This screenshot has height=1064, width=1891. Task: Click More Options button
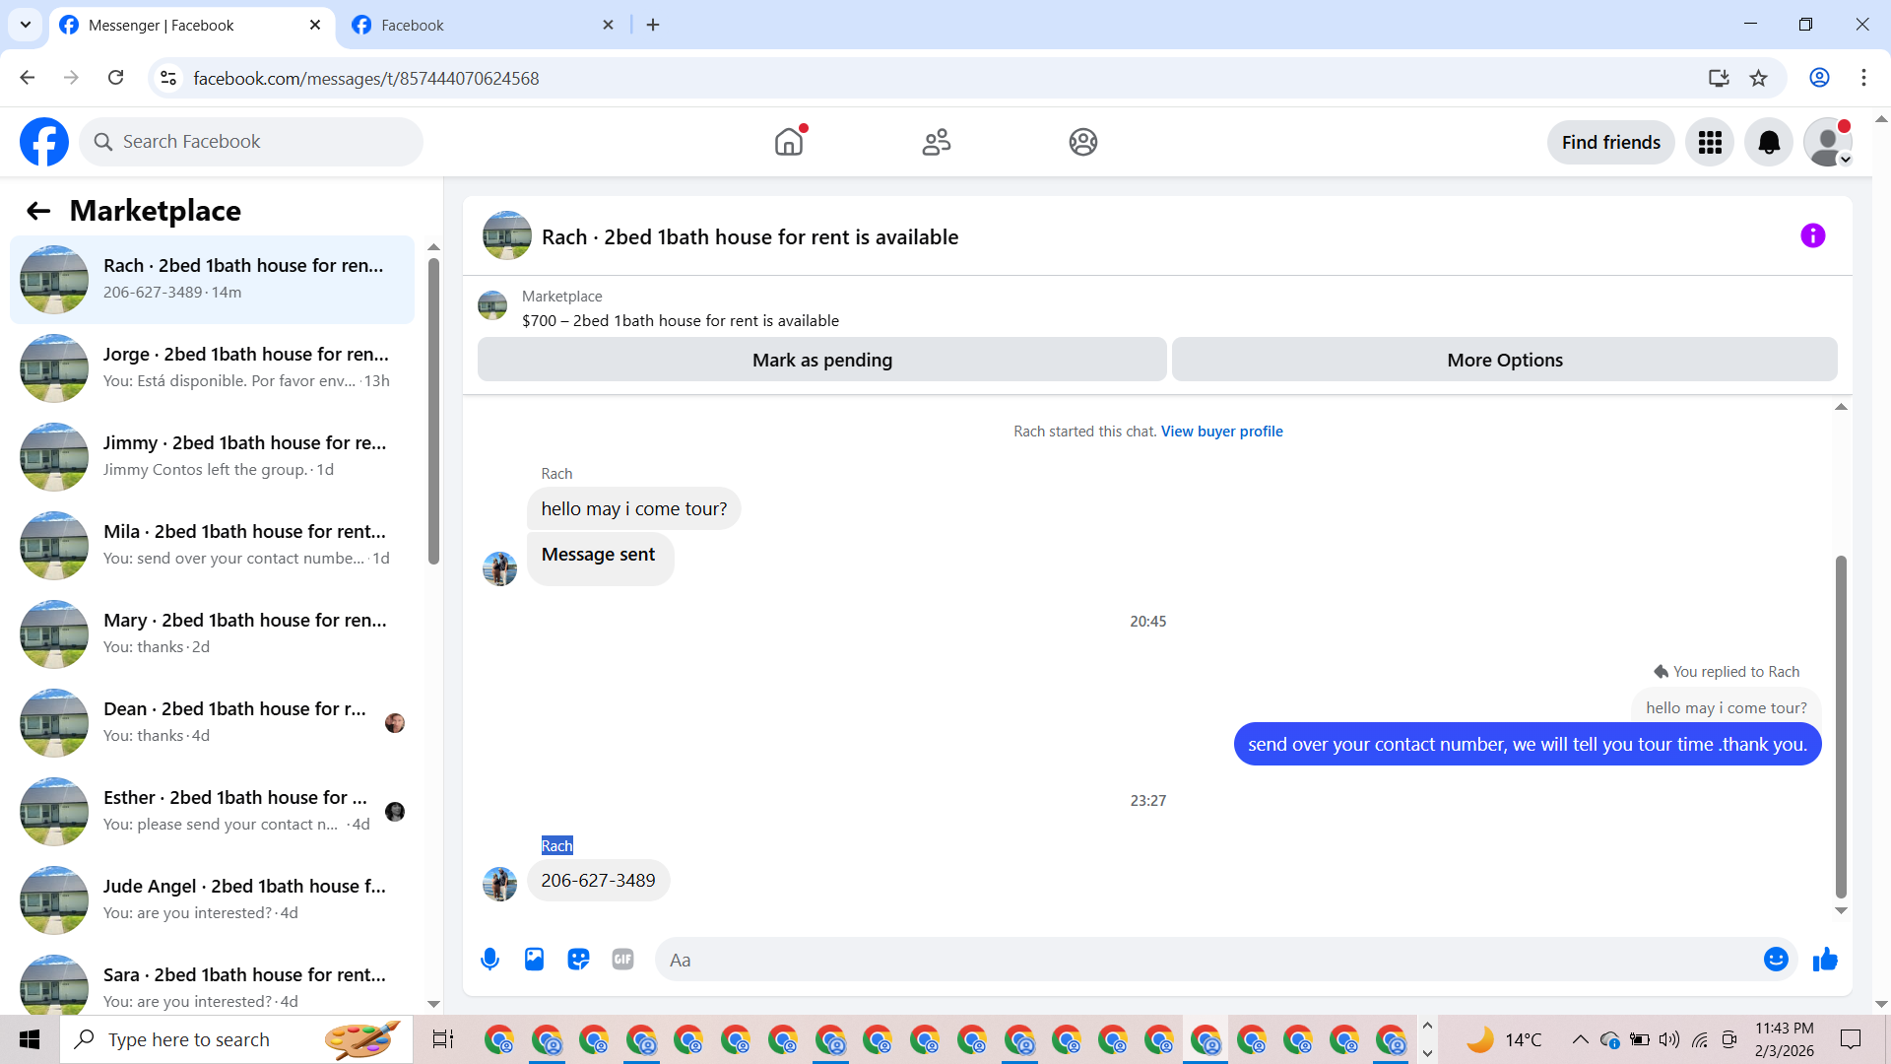pos(1504,361)
